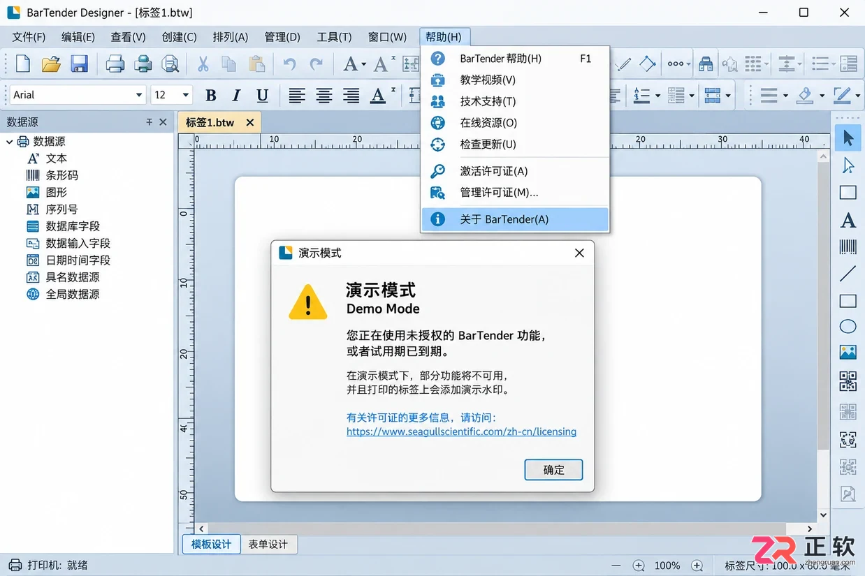
Task: Select the Ellipse shape tool
Action: coord(848,327)
